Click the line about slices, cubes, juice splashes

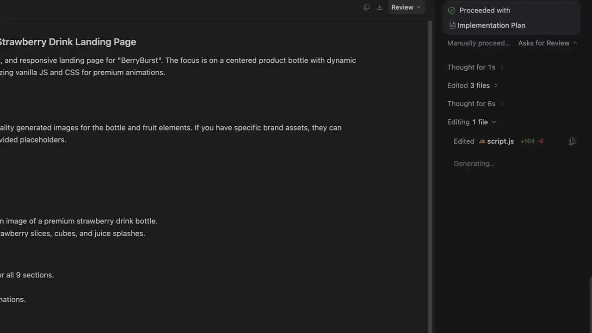tap(73, 234)
